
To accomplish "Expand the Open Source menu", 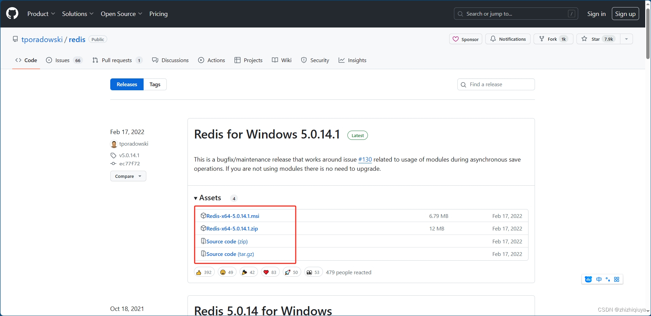I will pos(121,14).
